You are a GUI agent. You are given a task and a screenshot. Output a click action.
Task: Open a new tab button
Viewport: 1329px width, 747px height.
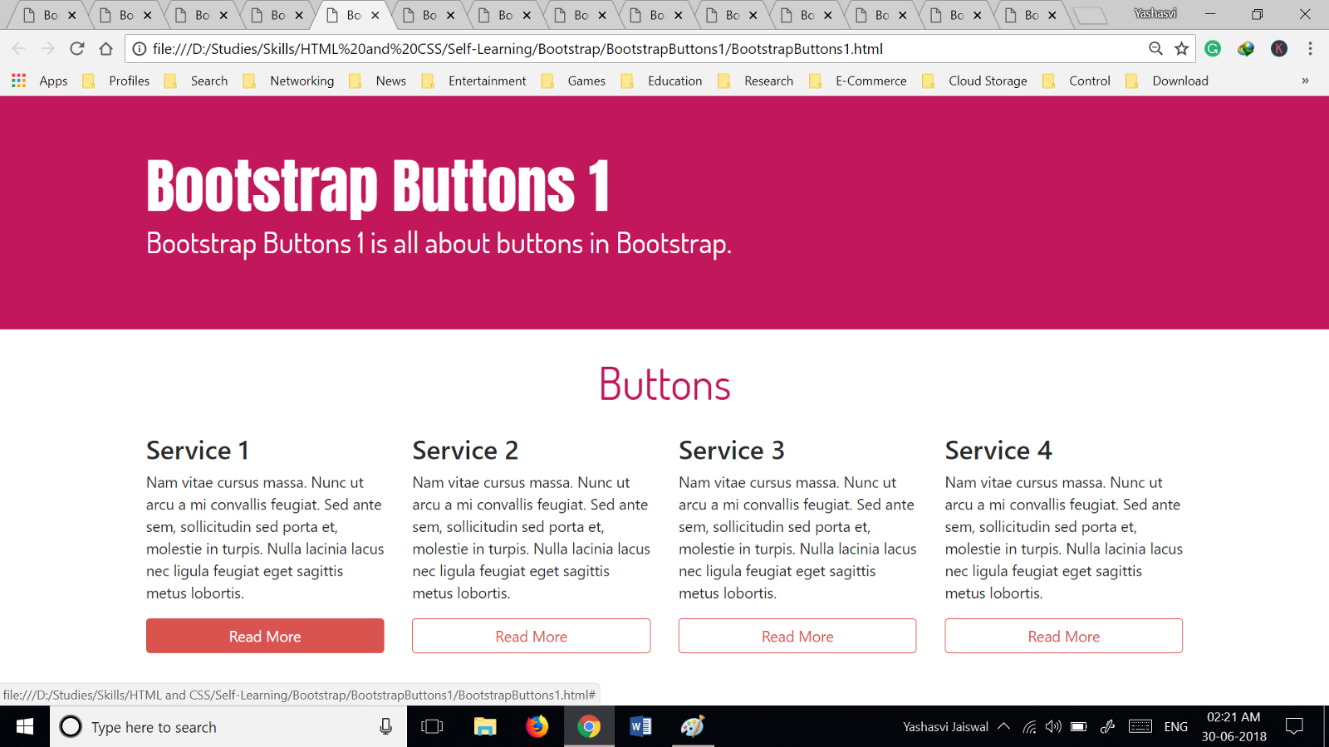[x=1090, y=16]
